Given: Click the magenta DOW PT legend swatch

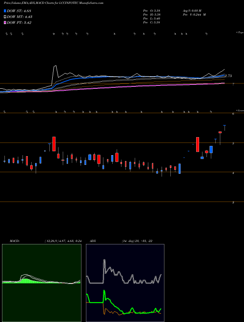Looking at the screenshot, I should tap(5, 22).
